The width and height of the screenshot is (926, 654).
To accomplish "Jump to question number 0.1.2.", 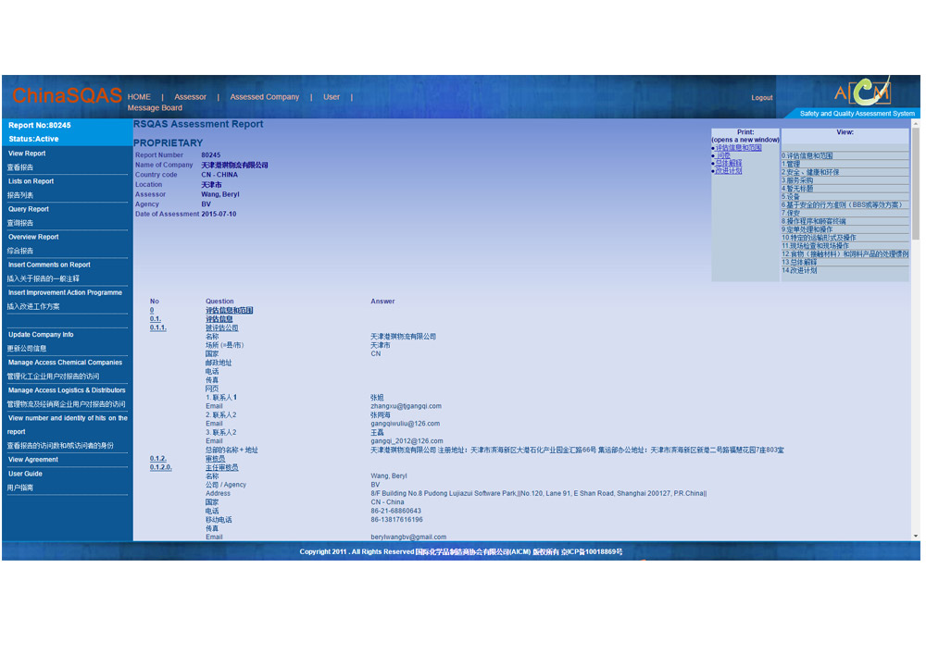I will (x=157, y=459).
